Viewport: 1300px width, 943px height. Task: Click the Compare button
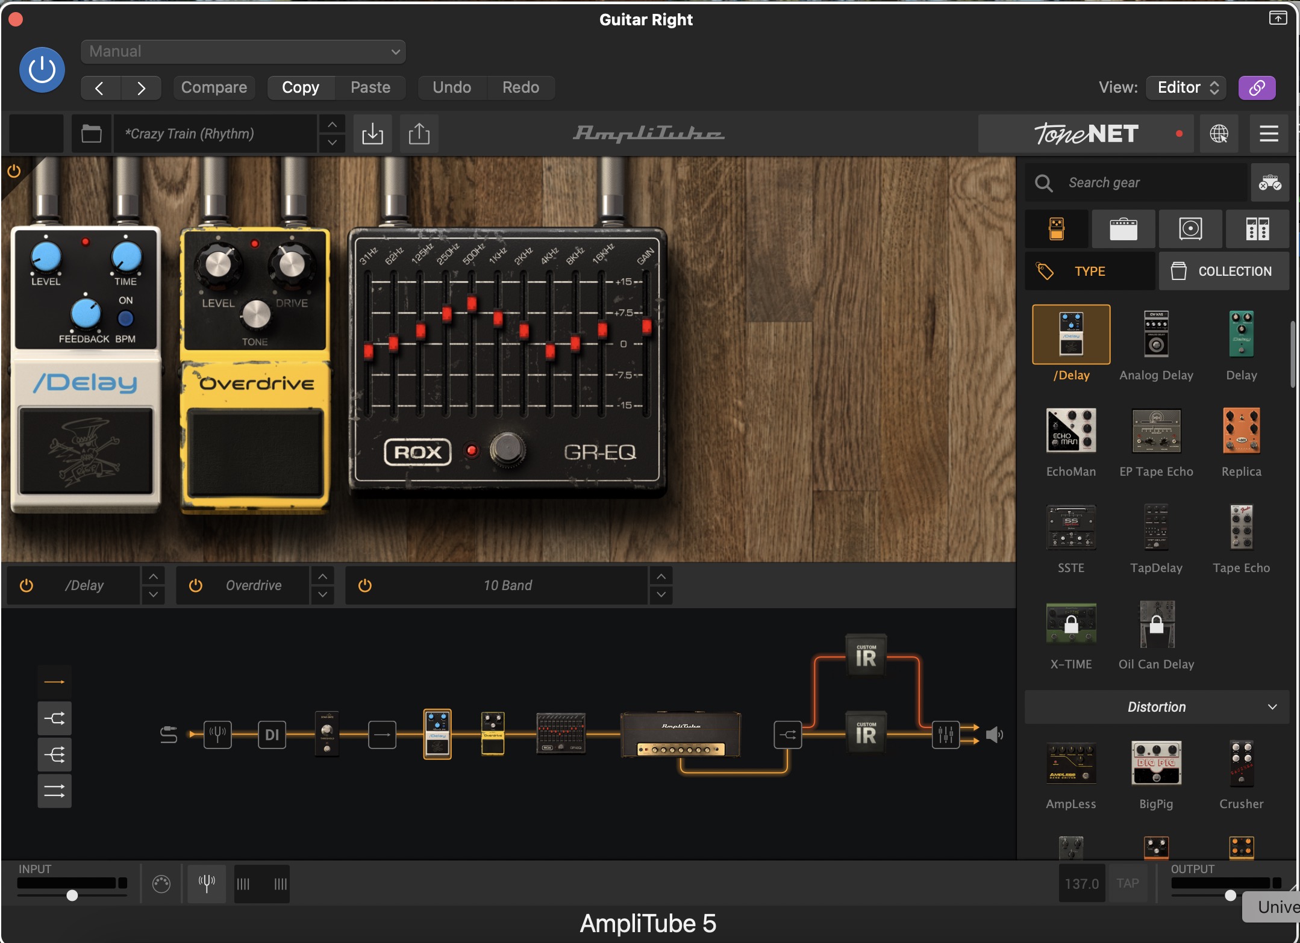pyautogui.click(x=214, y=87)
